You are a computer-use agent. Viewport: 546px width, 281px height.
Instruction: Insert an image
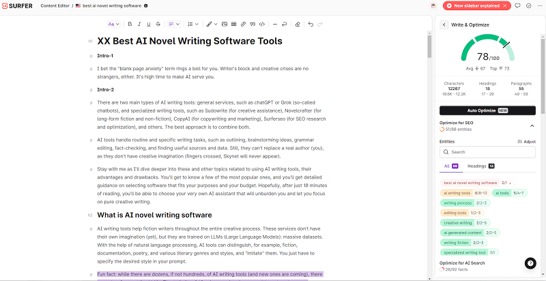(225, 25)
